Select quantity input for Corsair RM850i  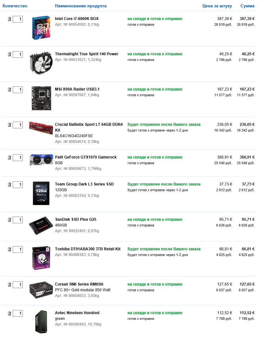point(18,285)
